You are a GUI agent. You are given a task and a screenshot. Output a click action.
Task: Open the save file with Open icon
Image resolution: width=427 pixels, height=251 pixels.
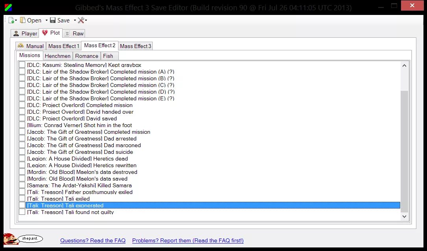[23, 20]
